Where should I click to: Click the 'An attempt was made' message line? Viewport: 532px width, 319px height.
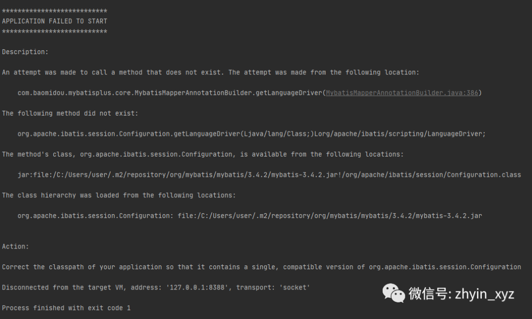[210, 72]
